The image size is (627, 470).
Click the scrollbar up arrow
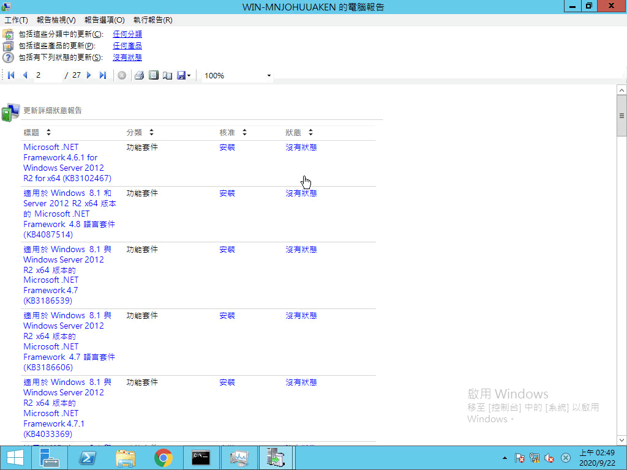621,90
